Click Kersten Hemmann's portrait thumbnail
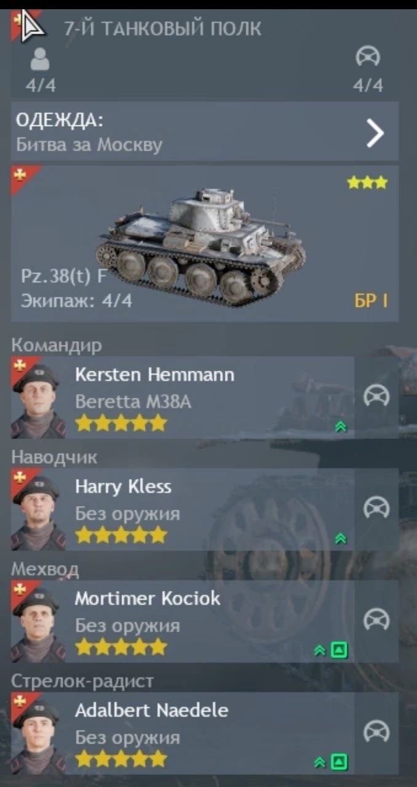 [x=39, y=398]
